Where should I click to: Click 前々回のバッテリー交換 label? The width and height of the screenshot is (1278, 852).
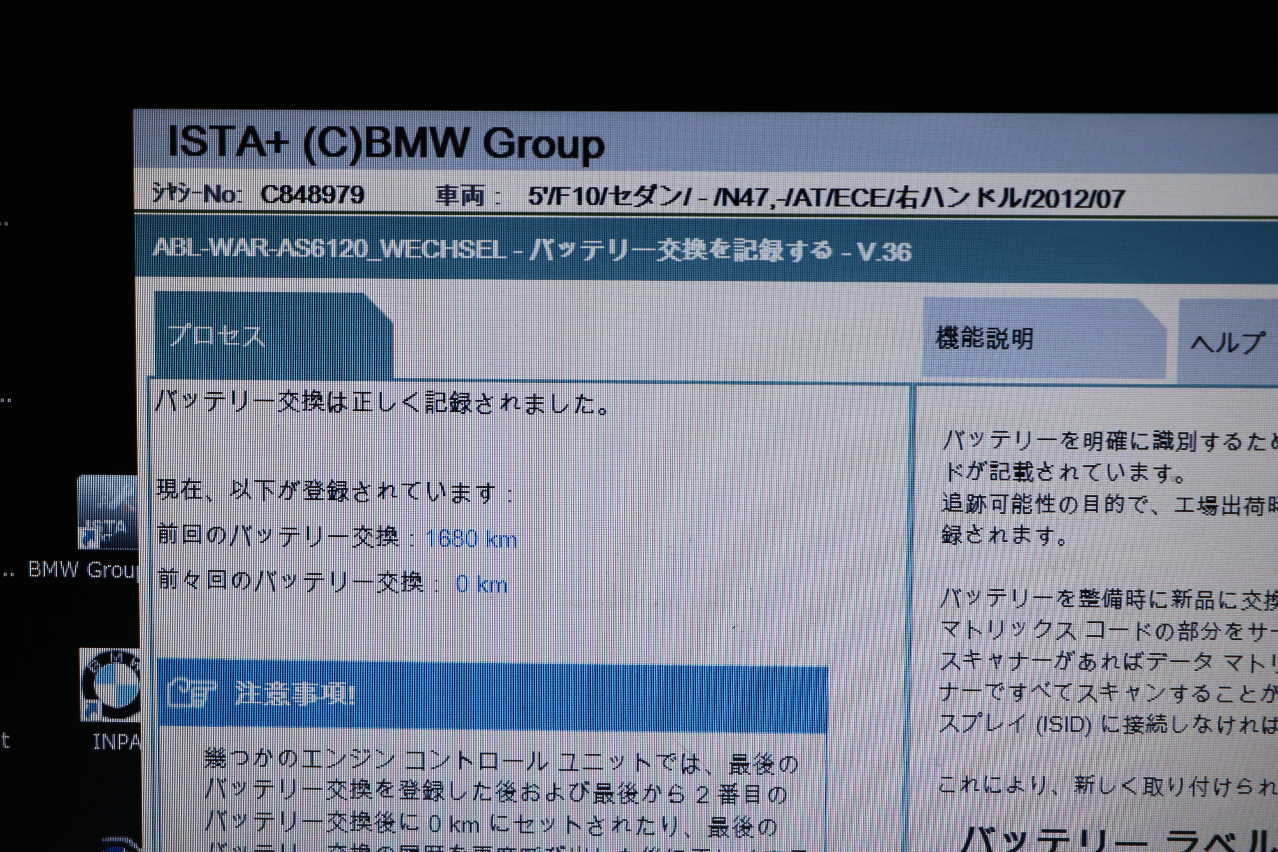click(x=291, y=581)
